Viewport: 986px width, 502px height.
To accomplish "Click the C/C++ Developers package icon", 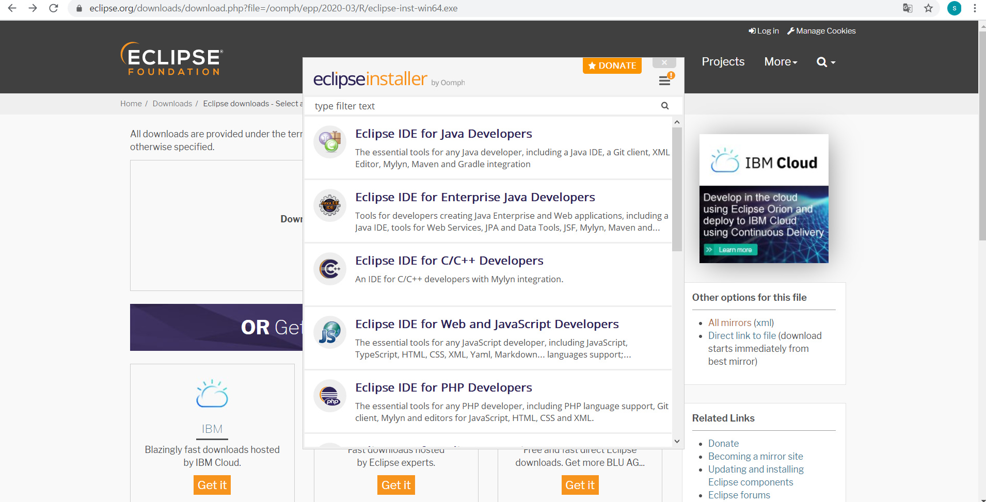I will coord(330,268).
